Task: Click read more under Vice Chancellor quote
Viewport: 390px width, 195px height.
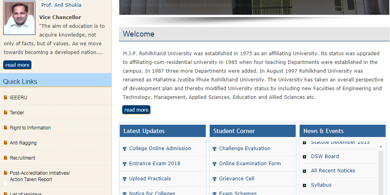Action: pos(17,65)
